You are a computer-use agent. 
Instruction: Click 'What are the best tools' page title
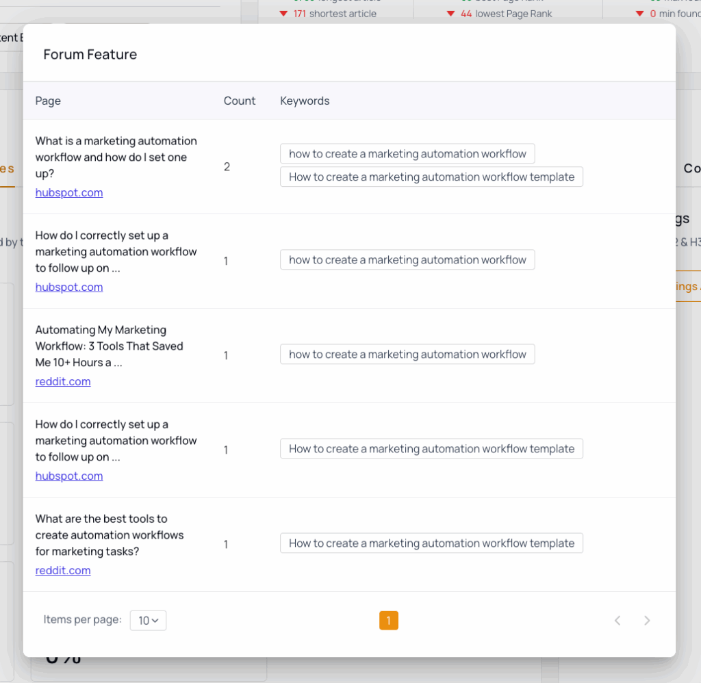(x=110, y=535)
